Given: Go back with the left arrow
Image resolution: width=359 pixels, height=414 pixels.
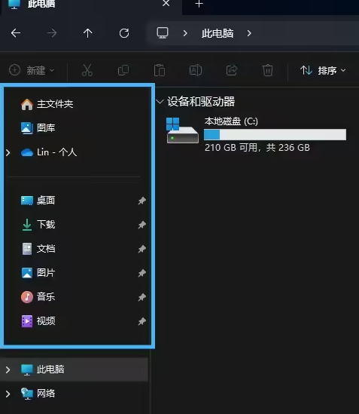Looking at the screenshot, I should (16, 33).
